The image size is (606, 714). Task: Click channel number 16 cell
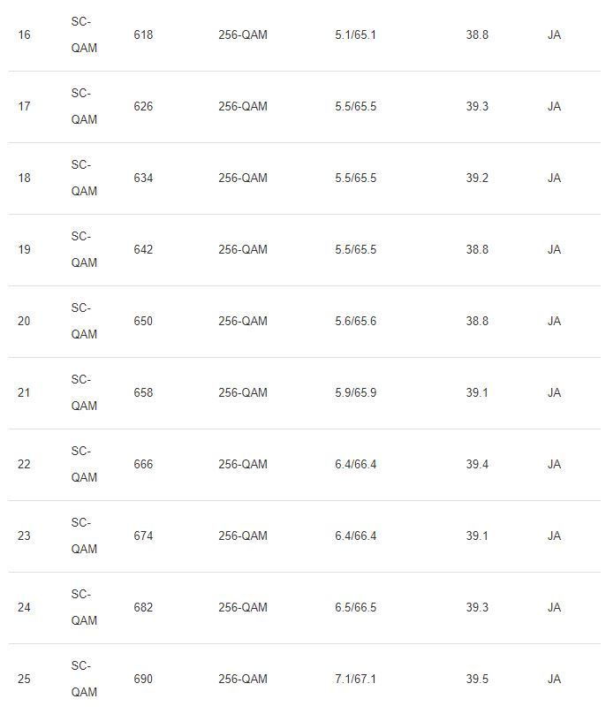(24, 35)
